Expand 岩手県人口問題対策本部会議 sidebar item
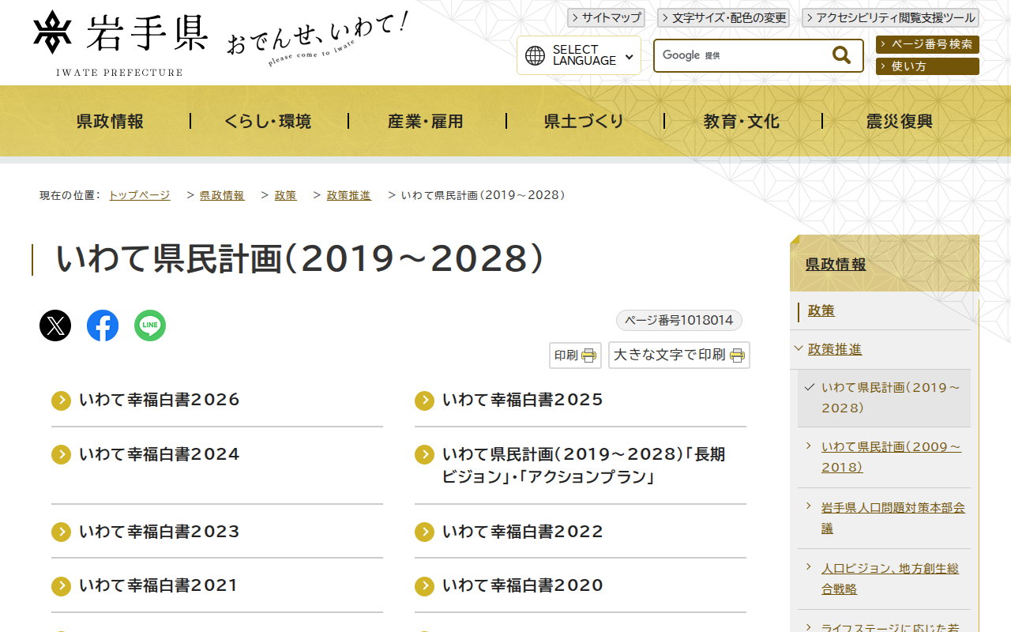Screen dimensions: 1011x632 coord(809,506)
